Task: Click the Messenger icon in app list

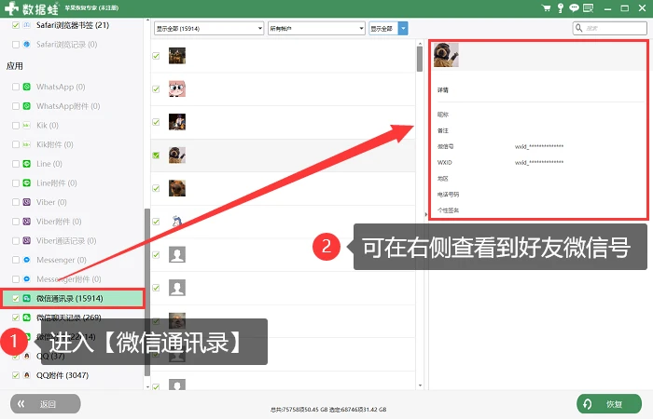Action: point(27,260)
